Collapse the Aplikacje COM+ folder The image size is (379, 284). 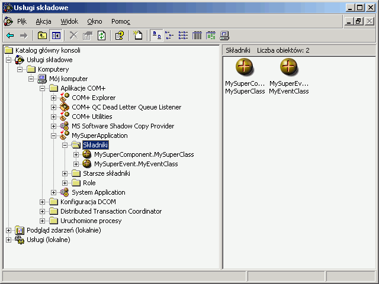click(x=42, y=88)
